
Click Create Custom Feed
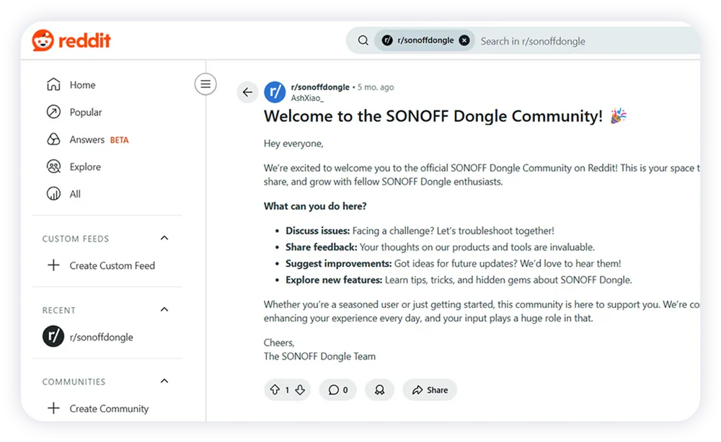(x=111, y=265)
